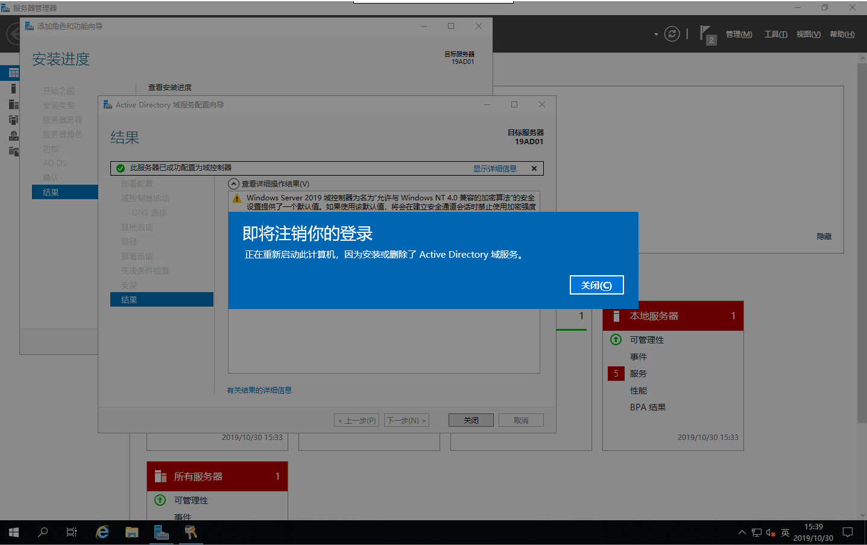Click 关闭 button at AD DS wizard bottom
Image resolution: width=867 pixels, height=545 pixels.
[x=471, y=420]
